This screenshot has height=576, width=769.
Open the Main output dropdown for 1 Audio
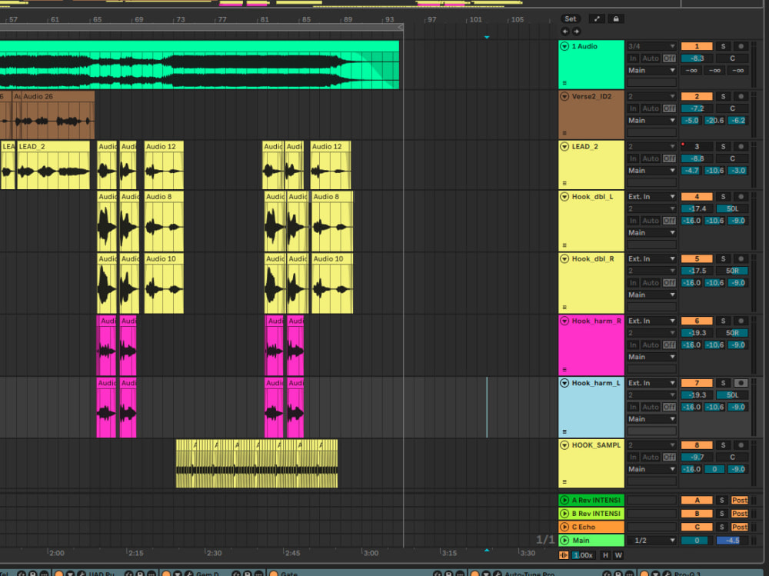[652, 70]
